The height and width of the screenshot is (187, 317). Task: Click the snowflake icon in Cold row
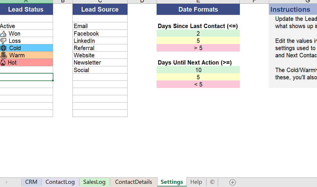click(3, 48)
